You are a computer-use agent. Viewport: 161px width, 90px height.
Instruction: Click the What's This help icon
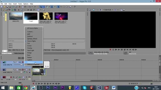click(74, 7)
